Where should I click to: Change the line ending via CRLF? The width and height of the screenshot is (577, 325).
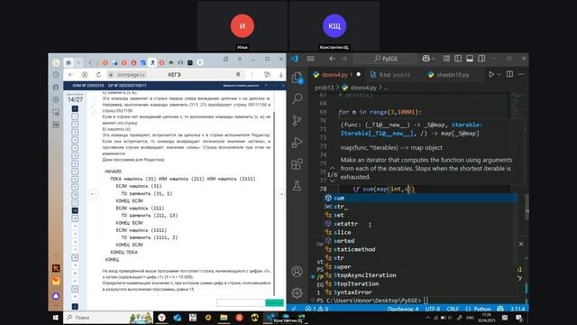click(x=453, y=309)
